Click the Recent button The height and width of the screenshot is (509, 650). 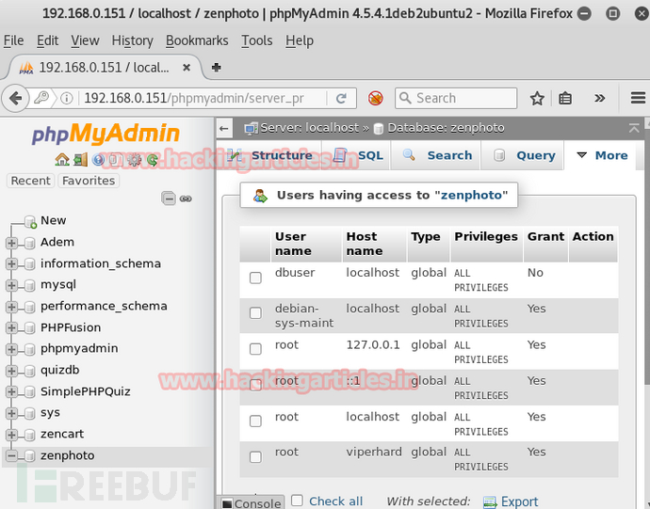(x=30, y=181)
